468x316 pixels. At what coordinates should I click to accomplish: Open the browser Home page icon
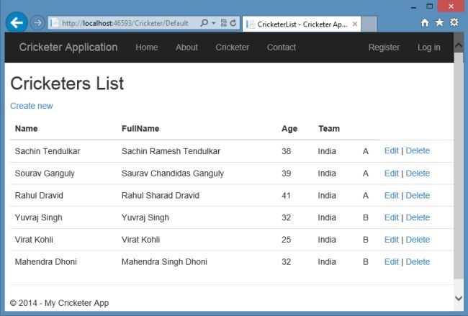[x=426, y=22]
